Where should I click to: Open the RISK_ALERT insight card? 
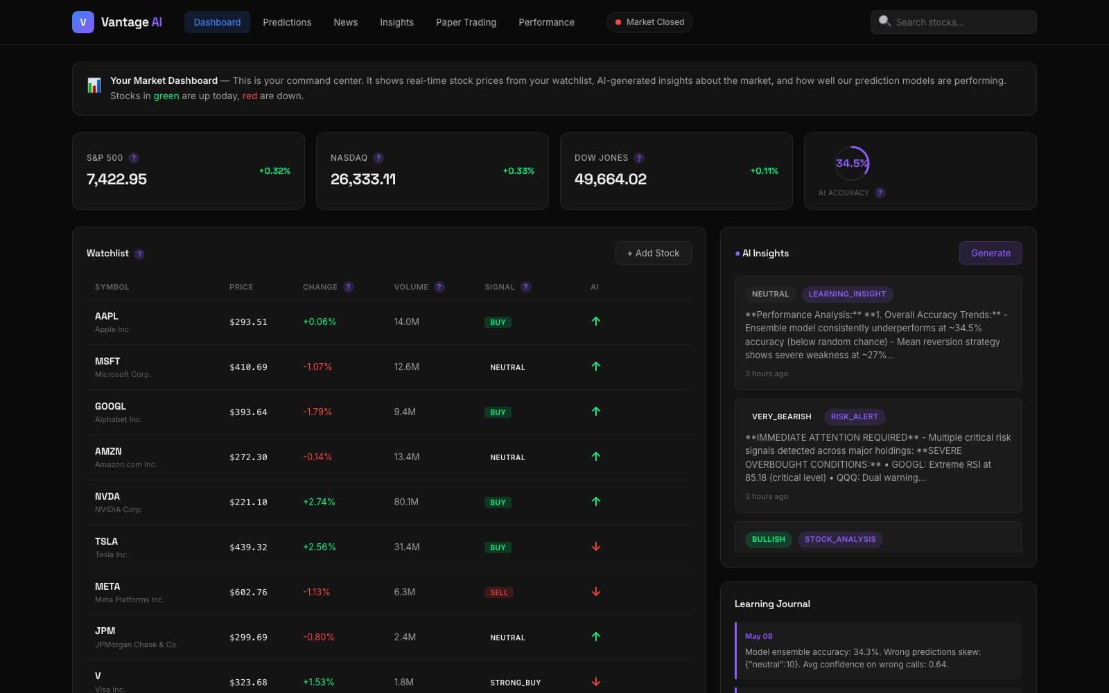[878, 455]
